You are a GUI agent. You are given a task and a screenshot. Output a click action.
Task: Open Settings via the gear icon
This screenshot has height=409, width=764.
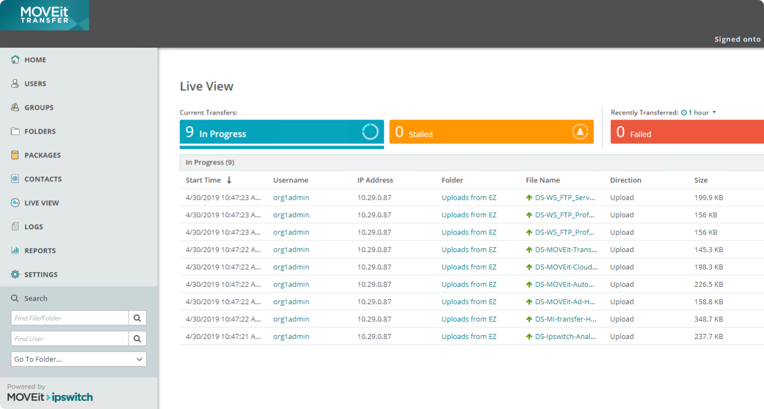(x=15, y=274)
